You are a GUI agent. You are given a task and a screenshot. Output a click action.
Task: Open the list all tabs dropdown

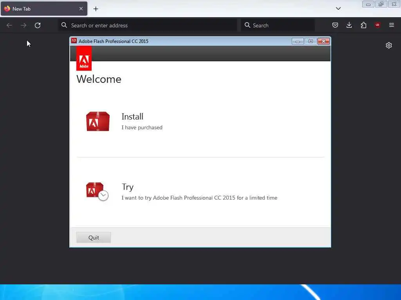338,9
